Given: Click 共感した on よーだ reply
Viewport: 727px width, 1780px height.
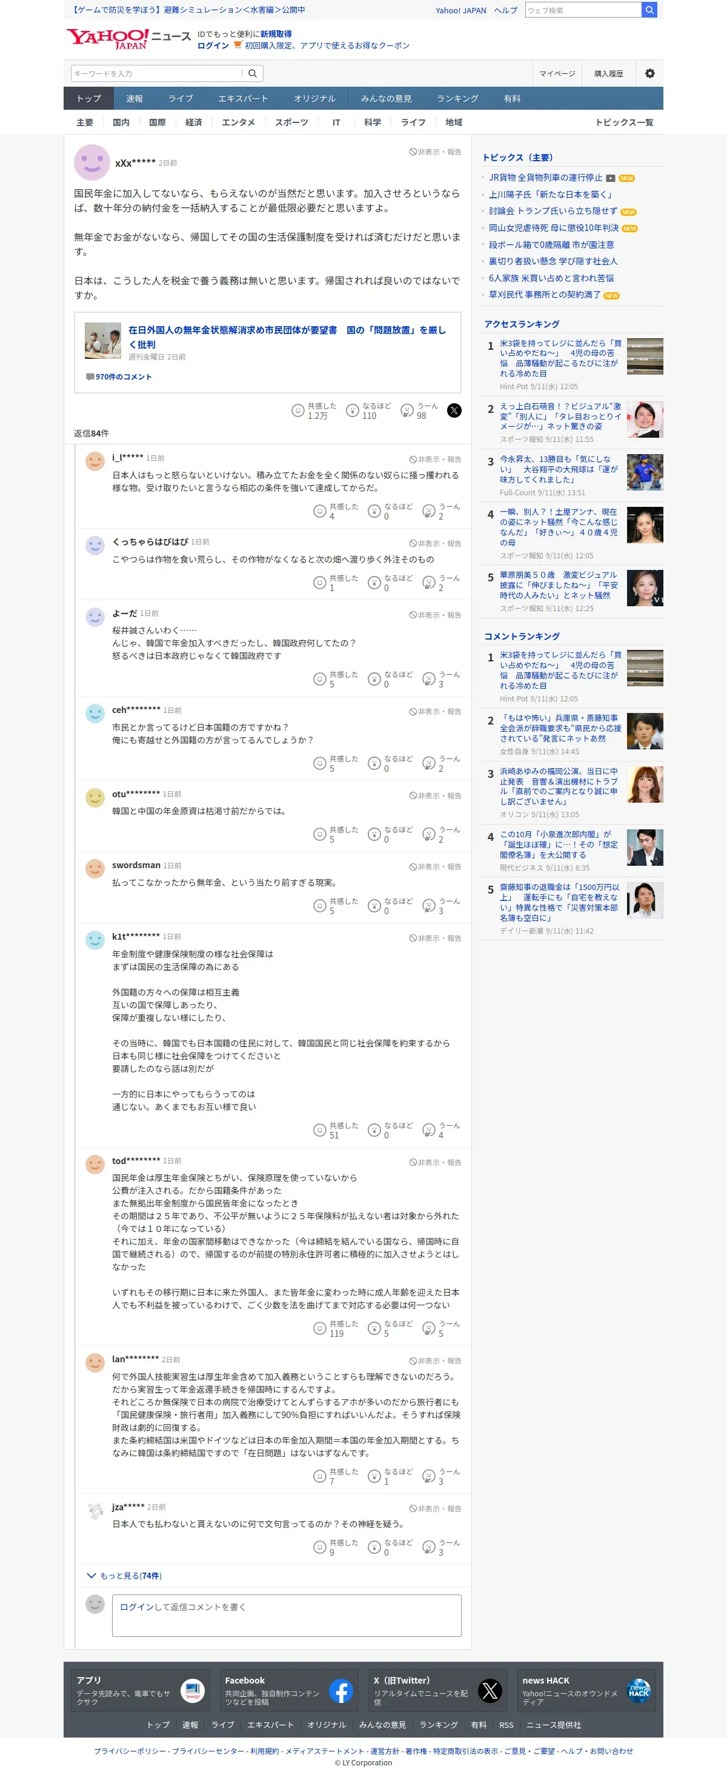Looking at the screenshot, I should (336, 679).
